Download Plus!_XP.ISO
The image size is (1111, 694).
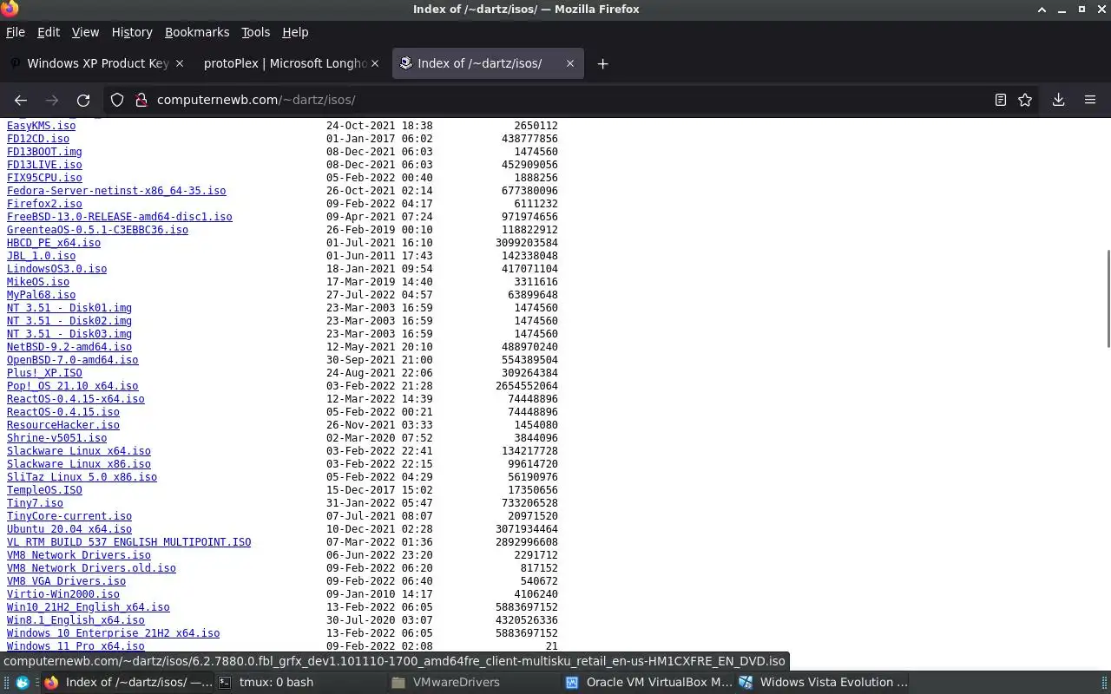coord(44,373)
